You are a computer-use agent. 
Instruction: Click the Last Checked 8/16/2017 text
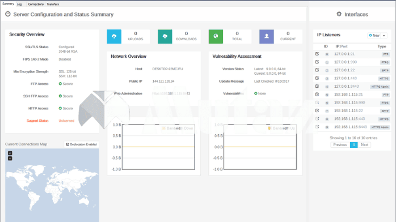[272, 81]
